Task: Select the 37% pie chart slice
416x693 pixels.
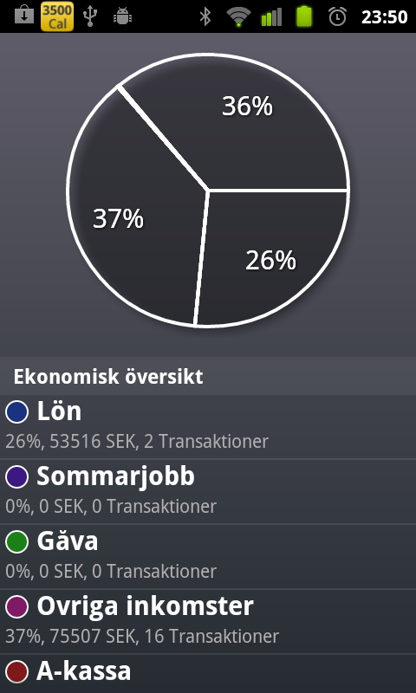Action: coord(133,212)
